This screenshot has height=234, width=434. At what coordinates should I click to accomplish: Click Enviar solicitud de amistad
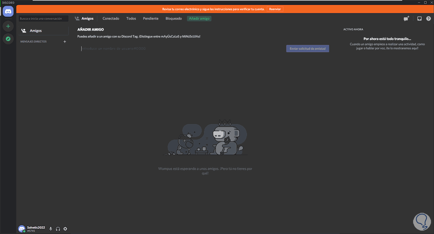coord(307,48)
